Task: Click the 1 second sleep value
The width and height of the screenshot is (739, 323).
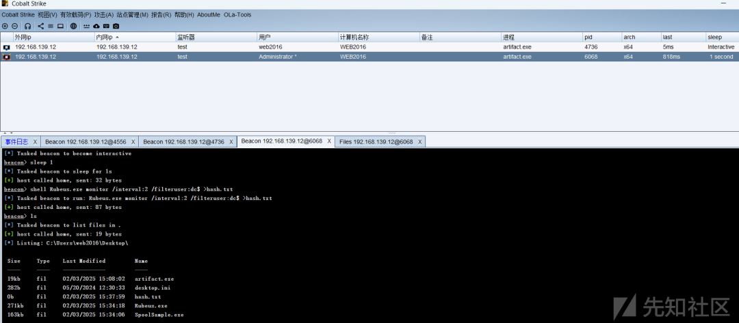Action: pos(722,57)
